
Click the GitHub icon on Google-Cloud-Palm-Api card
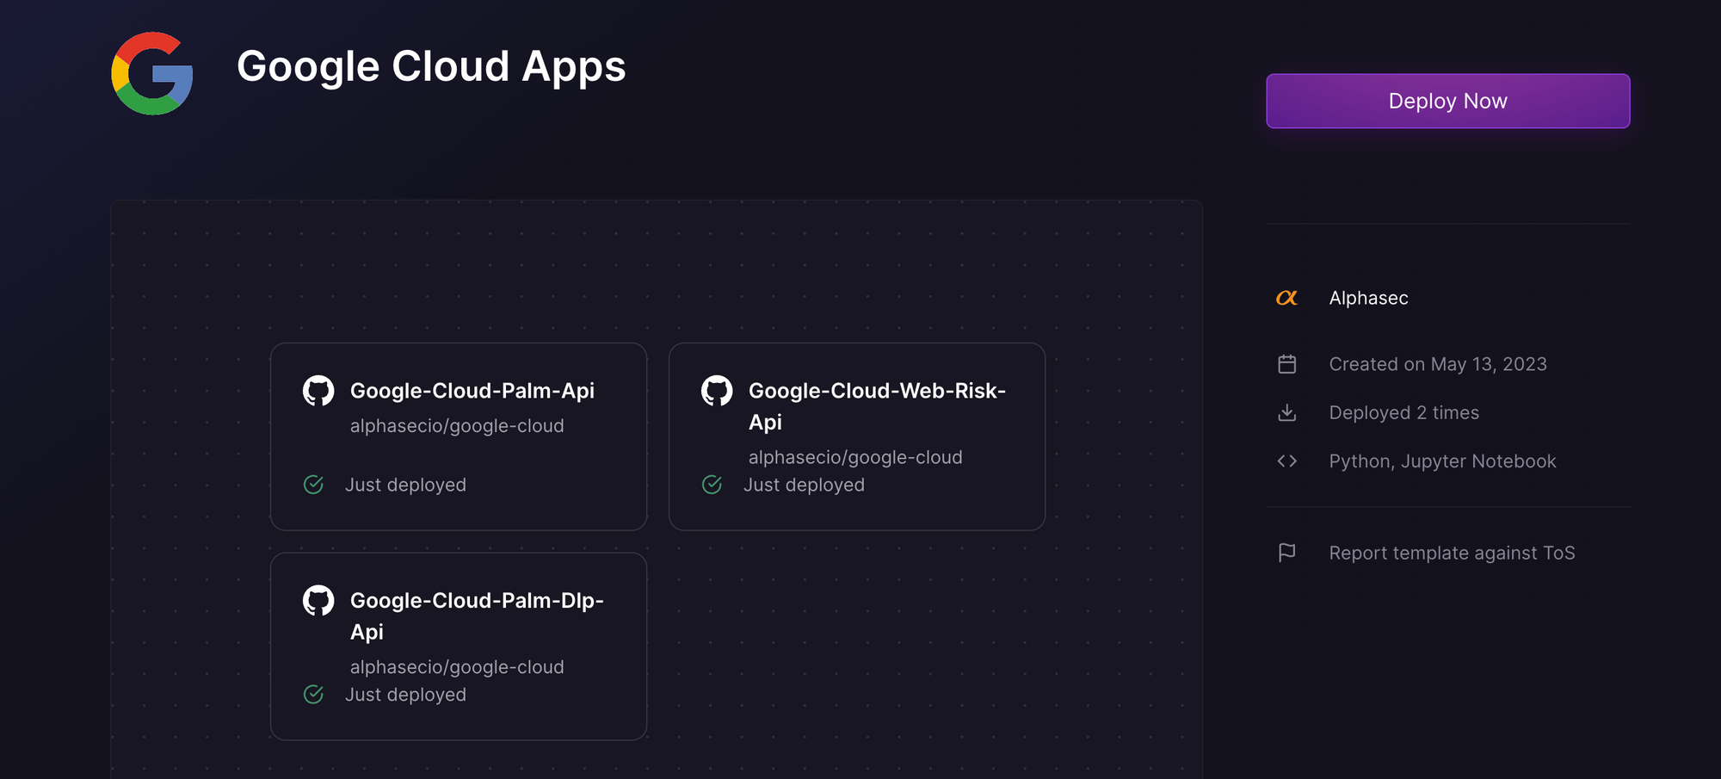[319, 390]
